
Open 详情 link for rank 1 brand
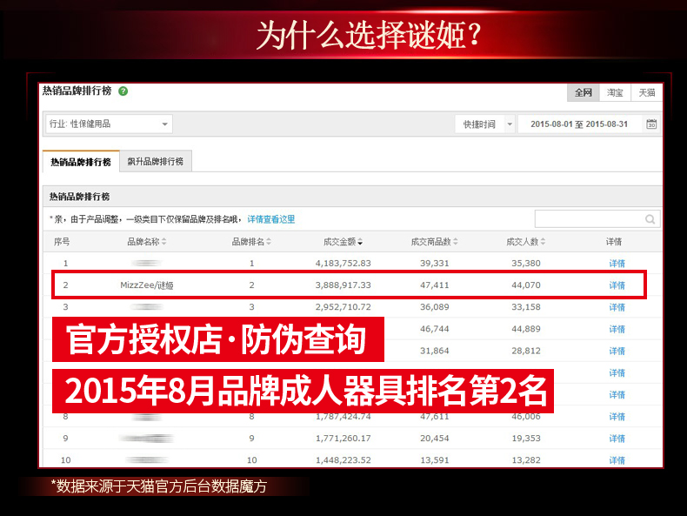pos(617,263)
